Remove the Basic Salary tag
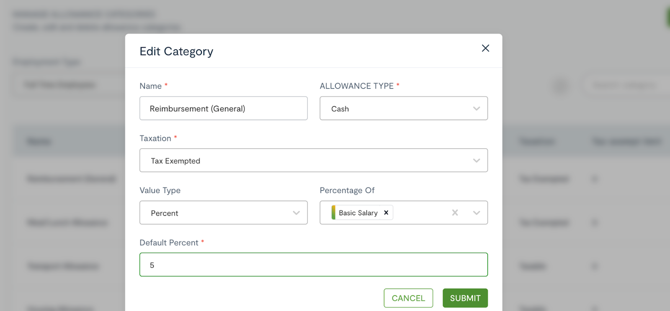Viewport: 670px width, 311px height. point(386,213)
